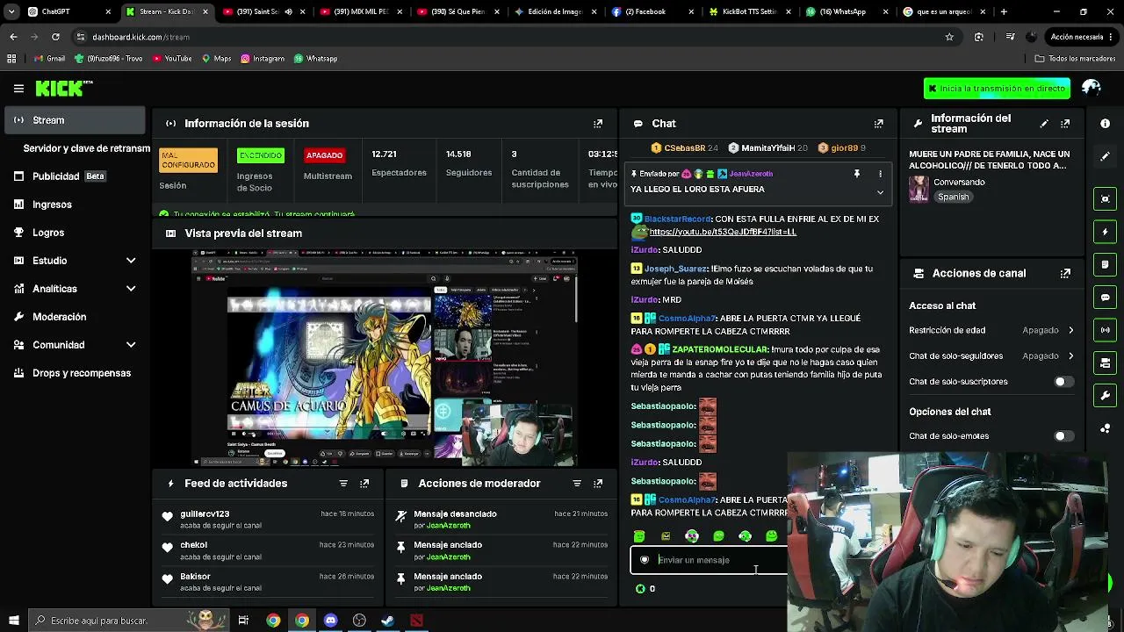Screen dimensions: 1124x632
Task: Expand the Analíticas sidebar section
Action: coord(131,289)
